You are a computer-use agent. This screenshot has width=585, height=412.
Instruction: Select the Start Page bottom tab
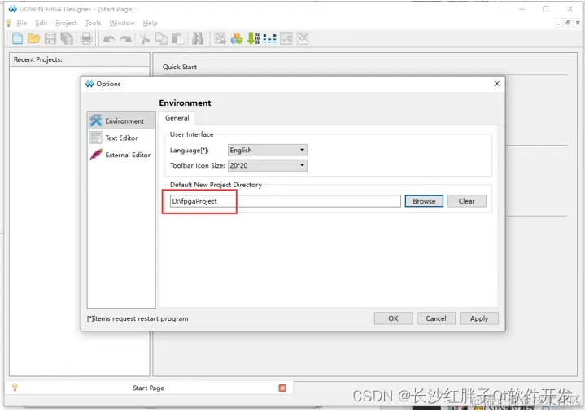point(149,388)
